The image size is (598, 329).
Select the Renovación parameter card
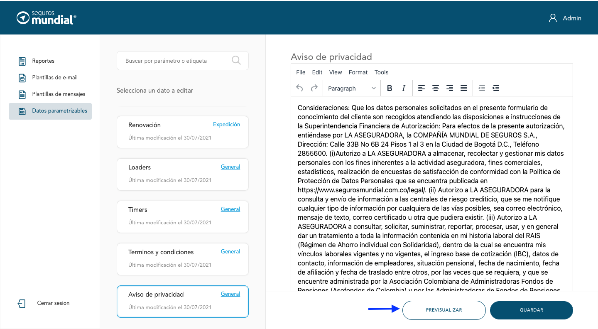point(183,132)
